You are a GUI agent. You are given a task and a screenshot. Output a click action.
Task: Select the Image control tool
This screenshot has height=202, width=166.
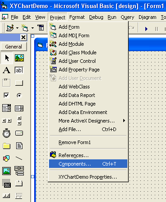pyautogui.click(x=6, y=171)
